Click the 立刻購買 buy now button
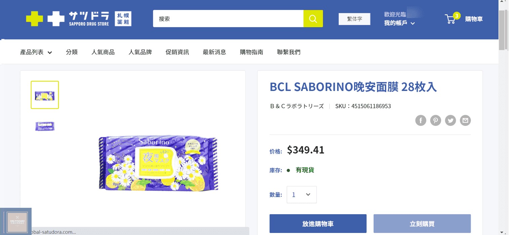Image resolution: width=509 pixels, height=235 pixels. [x=422, y=224]
